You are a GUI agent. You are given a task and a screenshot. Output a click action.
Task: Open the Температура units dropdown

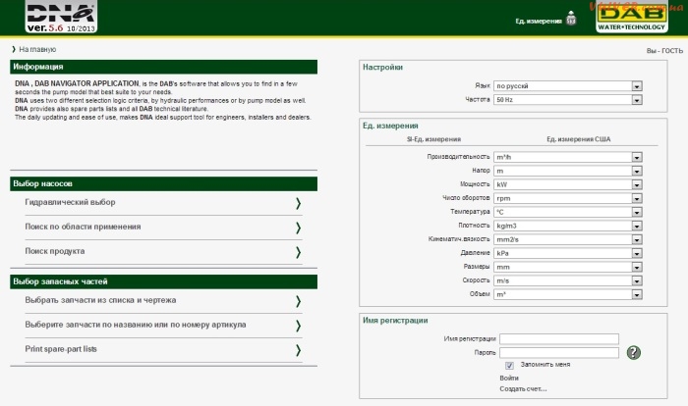click(x=568, y=212)
